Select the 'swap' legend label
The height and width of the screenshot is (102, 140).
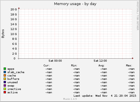point(11,86)
